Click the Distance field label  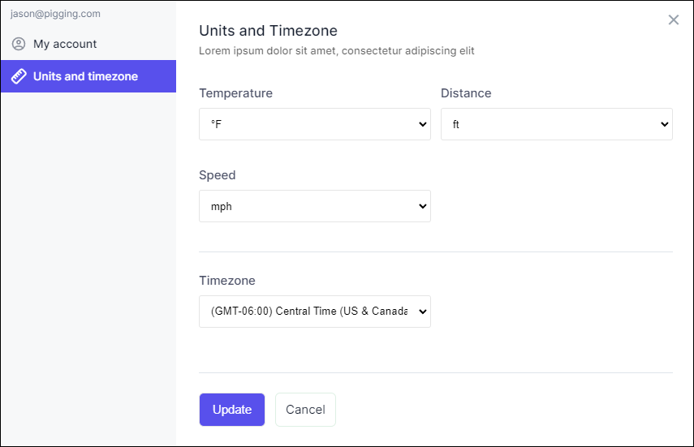coord(466,93)
